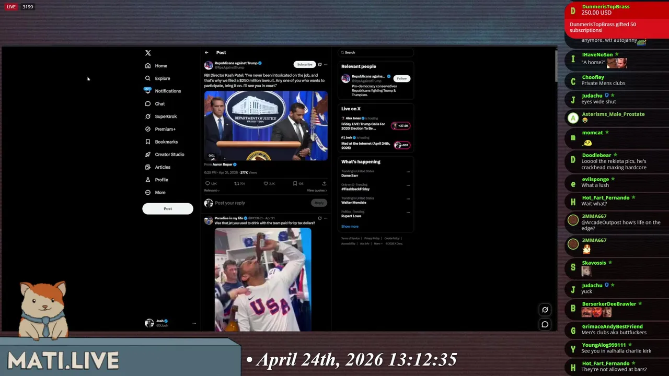Screen dimensions: 669x376
Task: Click the white Post compose button
Action: (168, 209)
